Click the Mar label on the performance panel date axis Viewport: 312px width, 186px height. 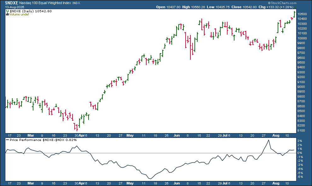tap(31, 183)
